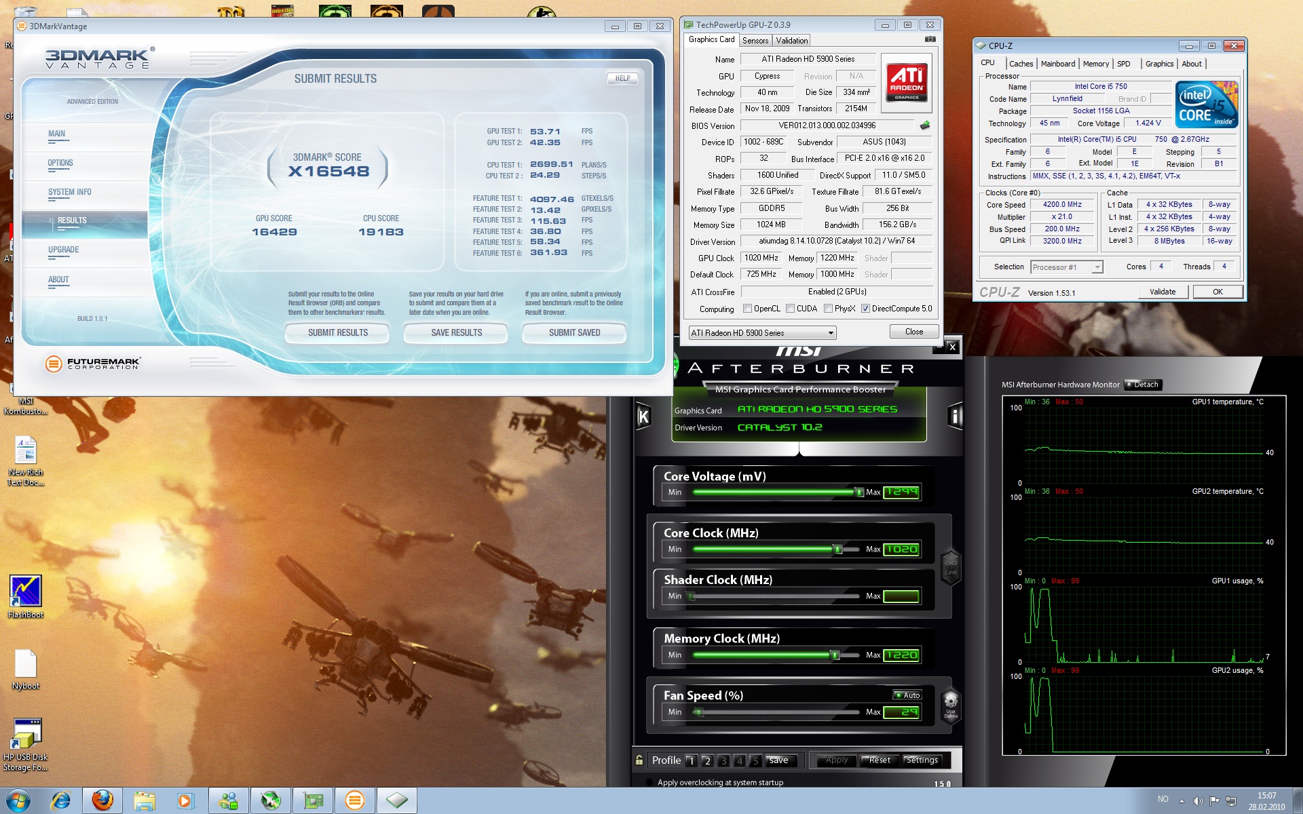Uncheck the DirectCompute 5.0 checkbox
Viewport: 1303px width, 814px height.
pos(865,309)
